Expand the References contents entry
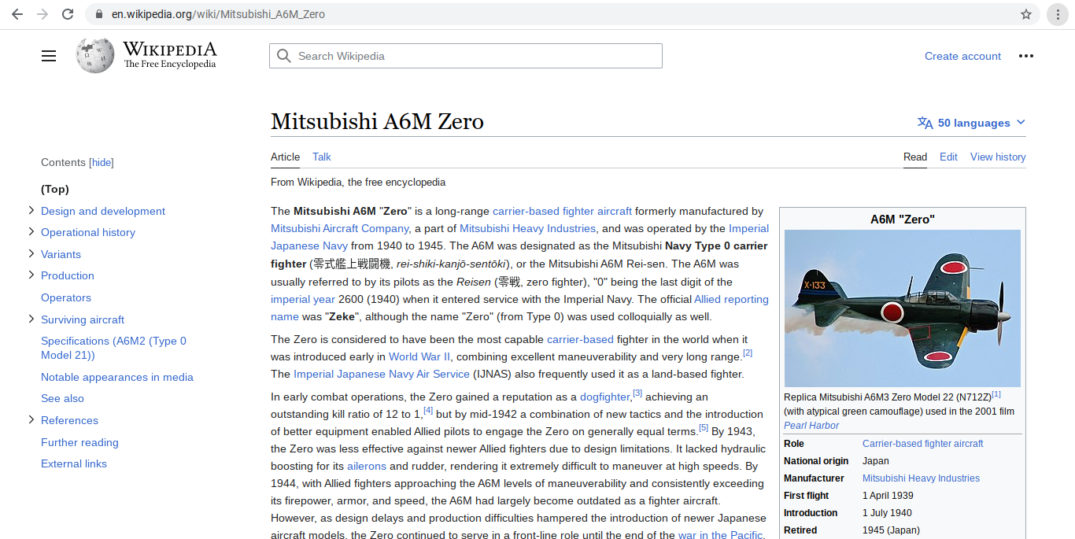Screen dimensions: 1075x539 pos(31,419)
